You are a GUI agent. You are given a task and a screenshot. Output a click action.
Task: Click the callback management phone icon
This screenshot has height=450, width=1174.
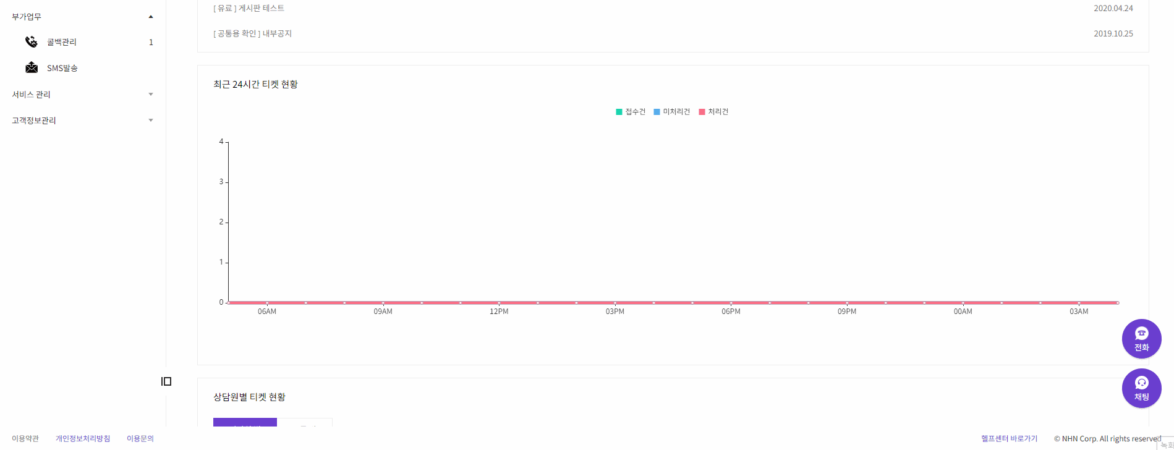pyautogui.click(x=32, y=42)
